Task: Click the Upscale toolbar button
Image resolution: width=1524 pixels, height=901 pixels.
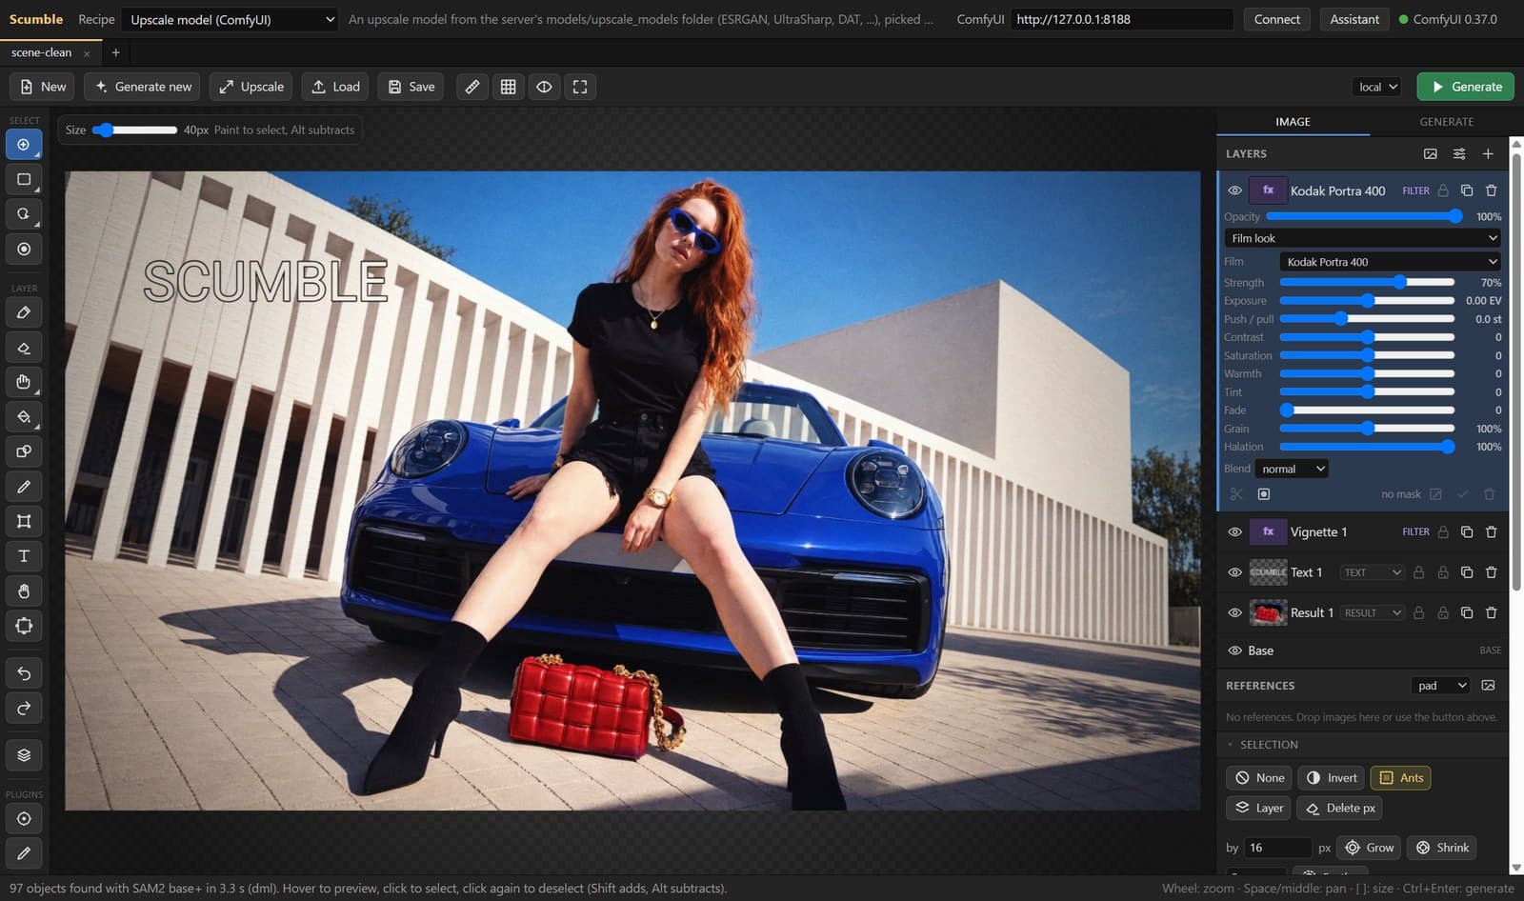Action: 251,87
